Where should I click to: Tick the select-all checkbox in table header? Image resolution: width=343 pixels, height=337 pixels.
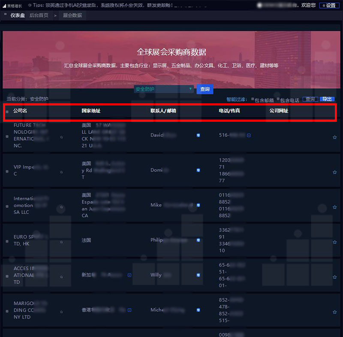click(7, 111)
